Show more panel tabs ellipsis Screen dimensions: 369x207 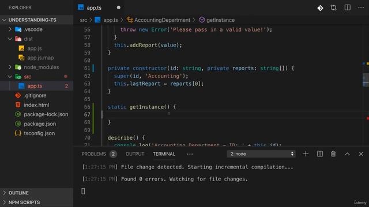tap(190, 154)
